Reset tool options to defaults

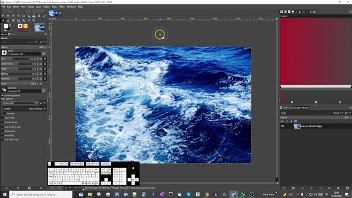pos(41,188)
